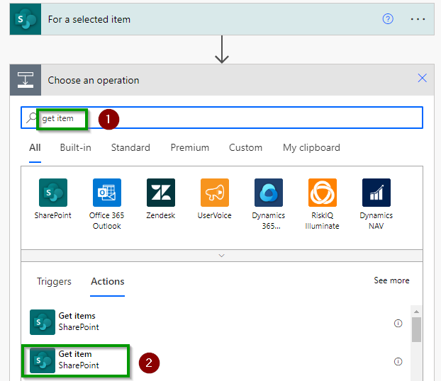The width and height of the screenshot is (441, 381).
Task: Expand the connectors list with the chevron
Action: 222,256
